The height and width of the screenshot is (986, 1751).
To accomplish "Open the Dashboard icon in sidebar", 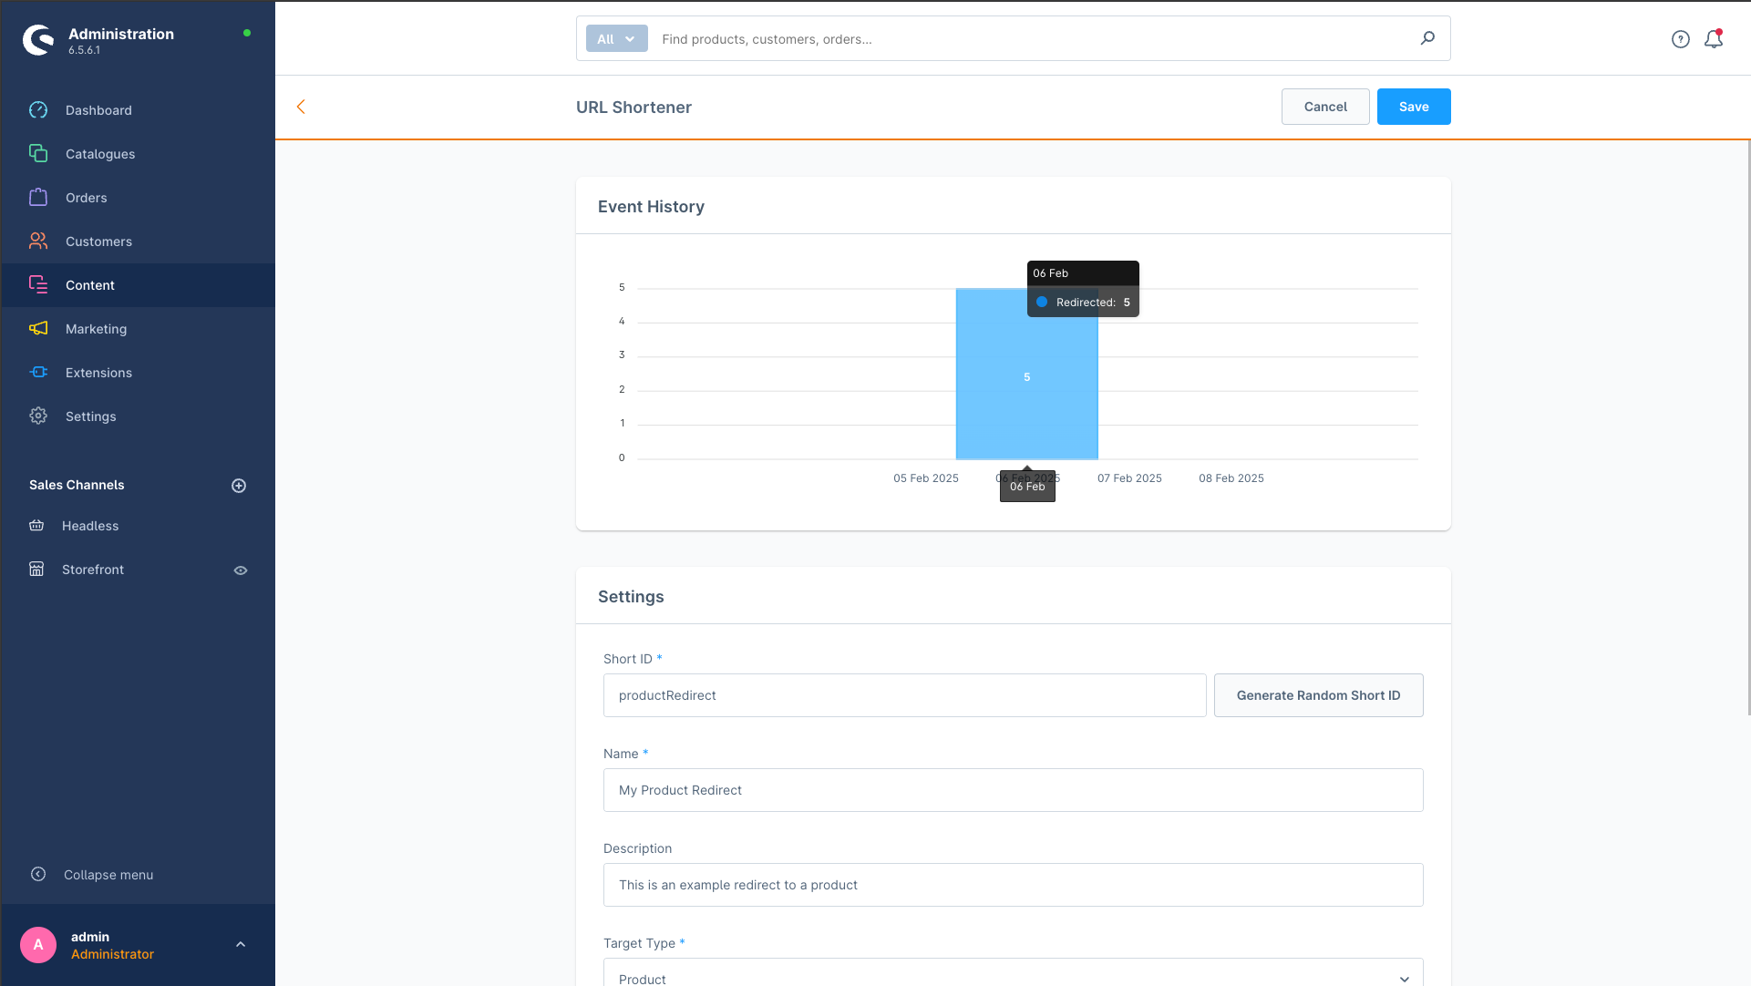I will [x=38, y=110].
